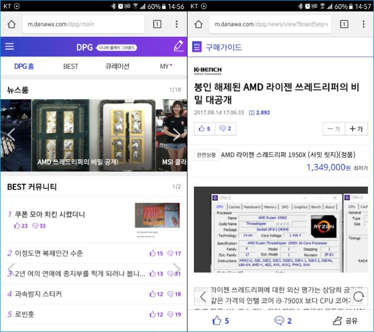The height and width of the screenshot is (332, 374).
Task: Open post 과속방지 스티커
Action: coord(38,294)
